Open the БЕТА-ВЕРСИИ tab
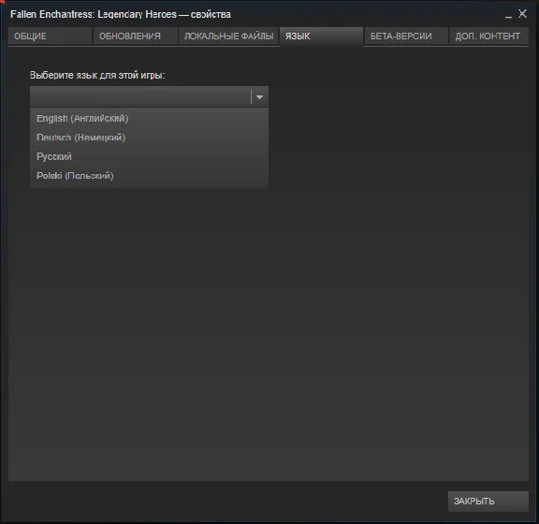The image size is (539, 524). click(x=406, y=36)
